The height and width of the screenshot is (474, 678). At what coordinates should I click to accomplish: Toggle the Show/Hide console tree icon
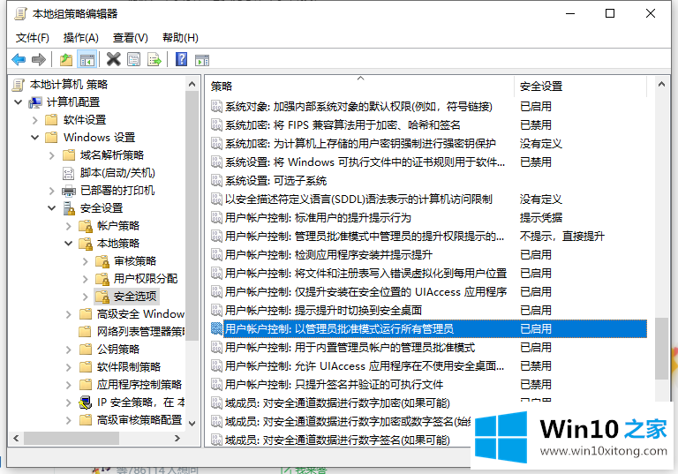pos(87,59)
